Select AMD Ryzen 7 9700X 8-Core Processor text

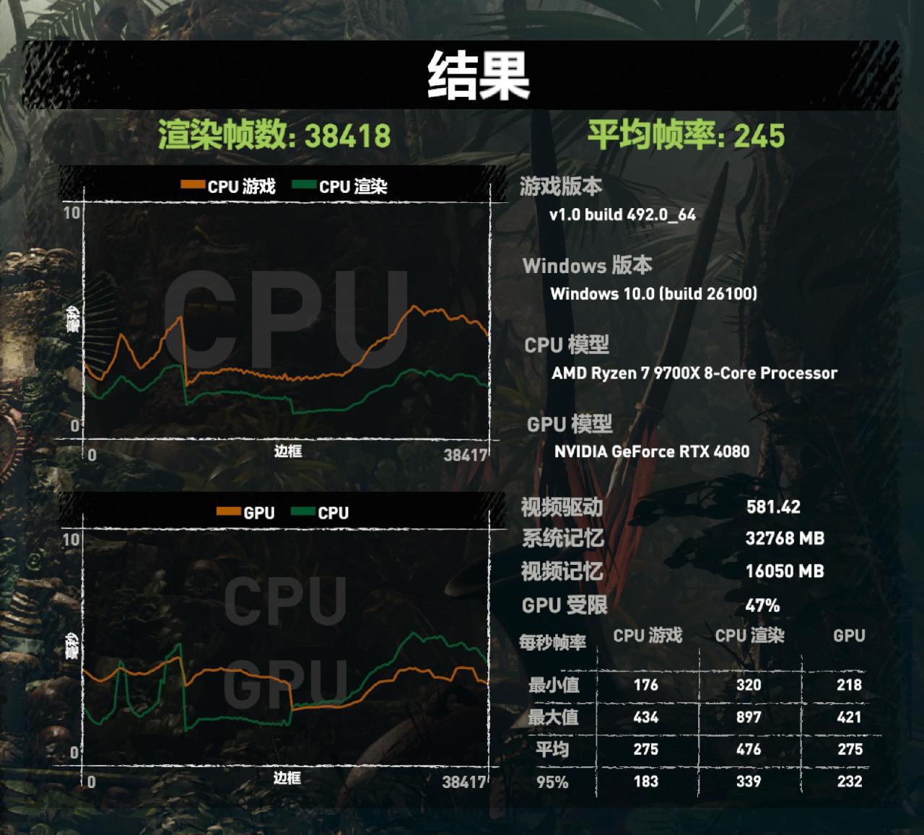coord(694,373)
